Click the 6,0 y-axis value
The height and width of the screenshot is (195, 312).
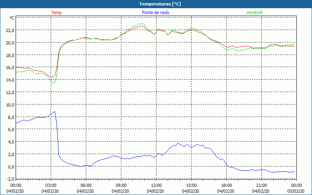tap(11, 129)
